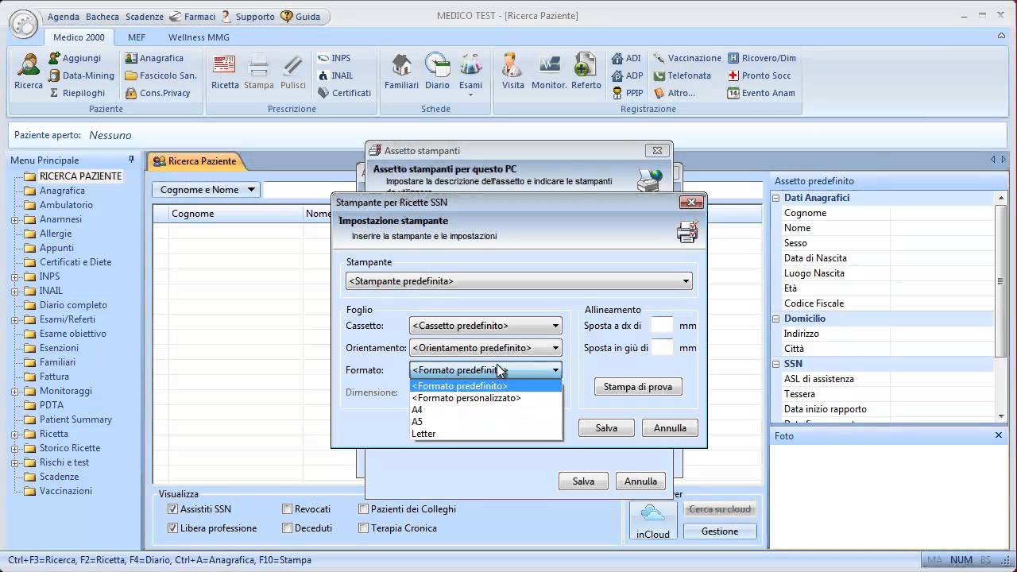
Task: Click the Stampa di prova button
Action: pos(638,387)
